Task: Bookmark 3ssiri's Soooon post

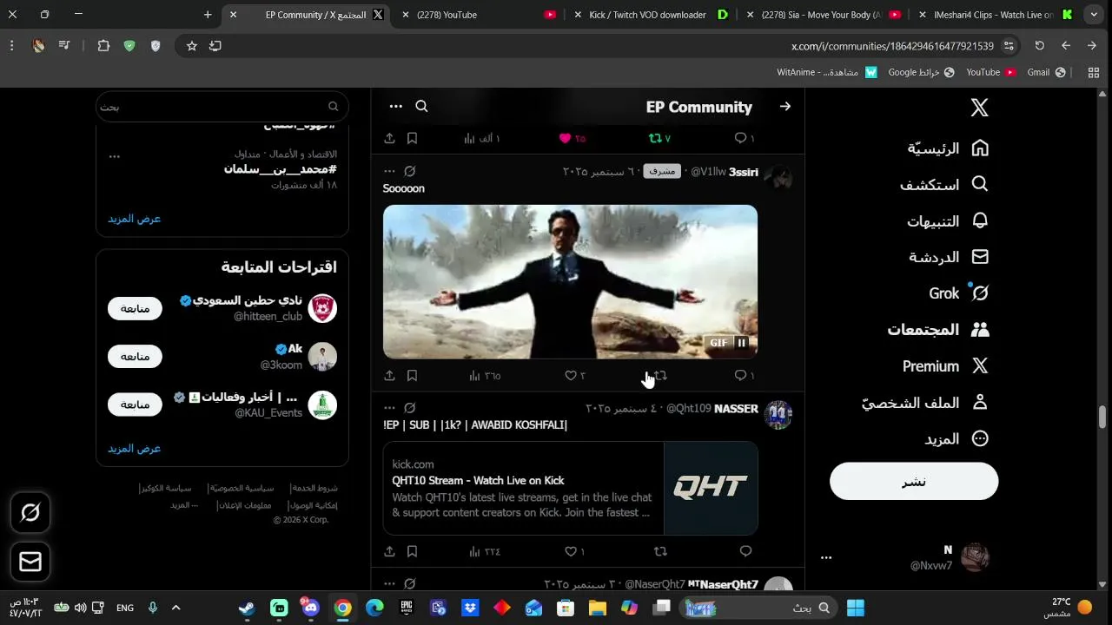Action: click(413, 376)
